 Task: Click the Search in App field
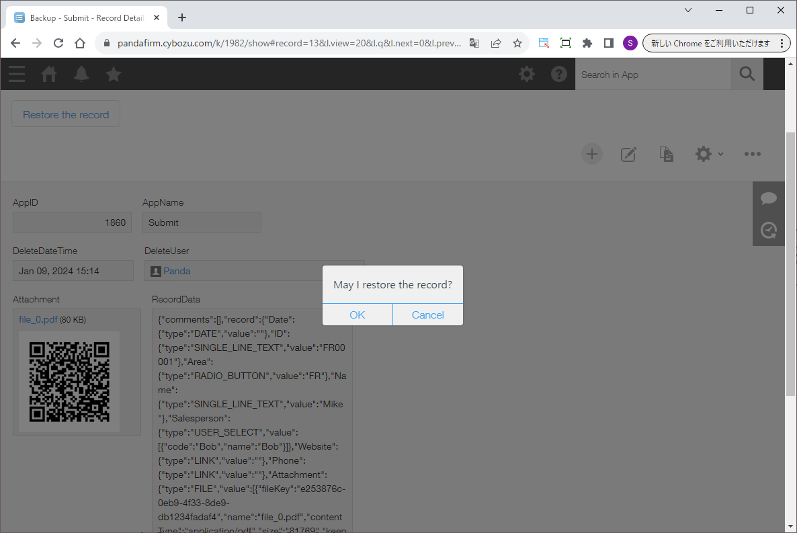653,75
